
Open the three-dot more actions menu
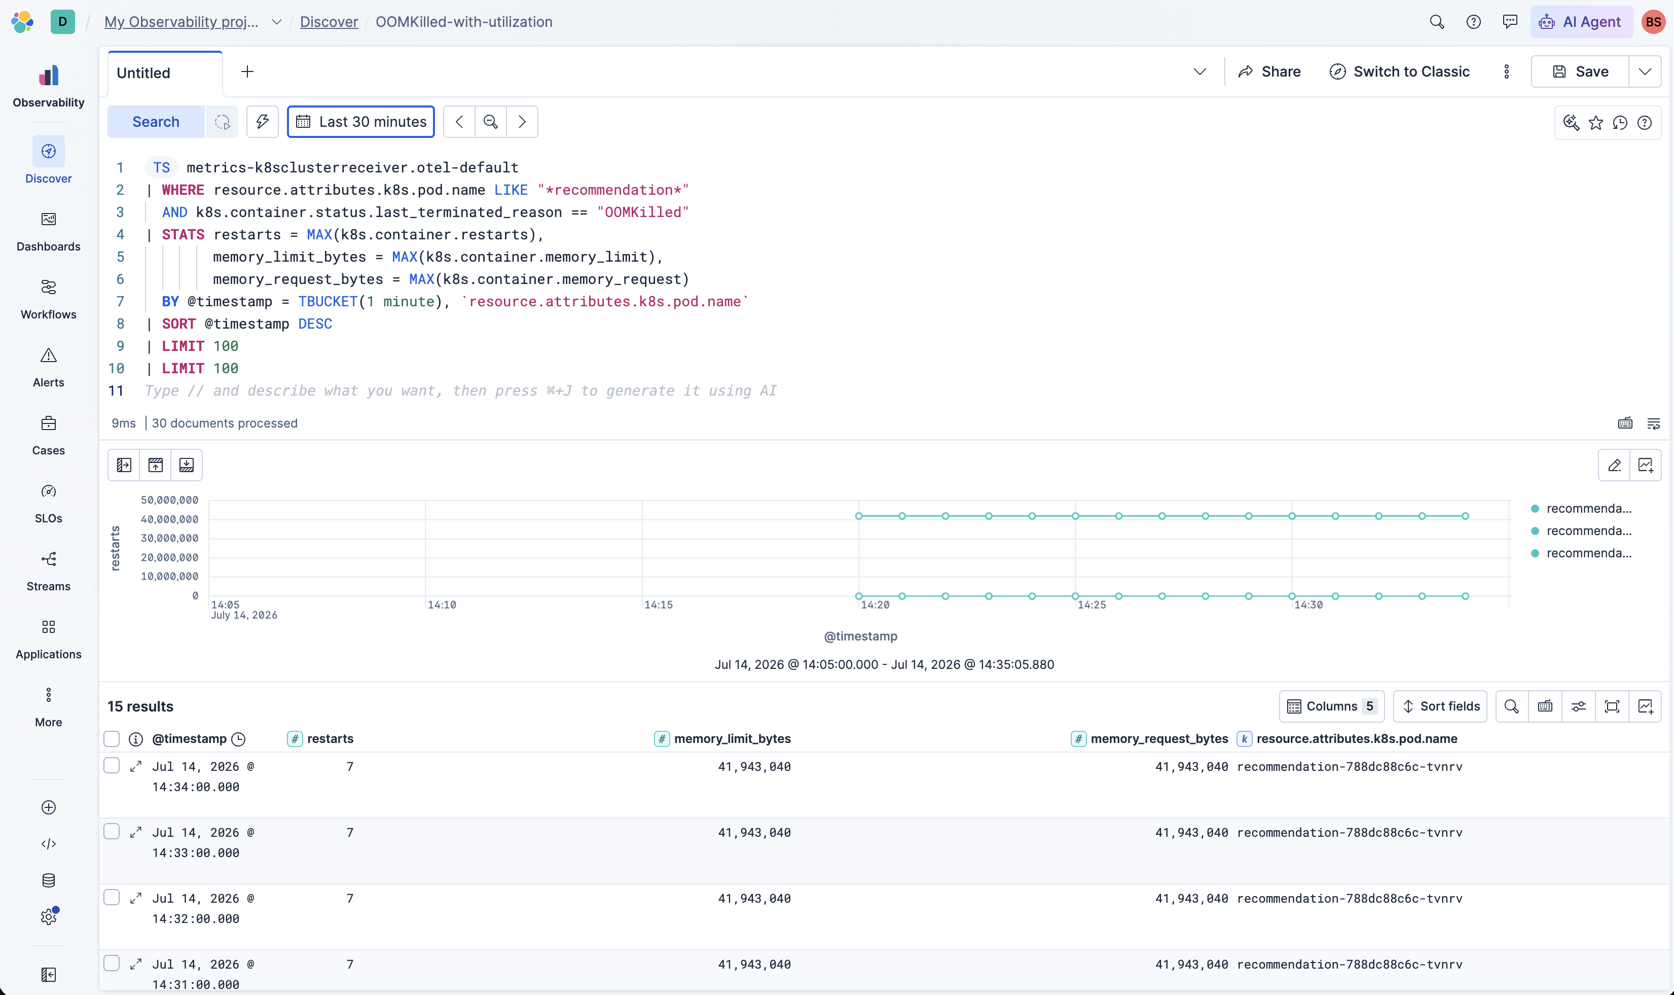(x=1507, y=72)
